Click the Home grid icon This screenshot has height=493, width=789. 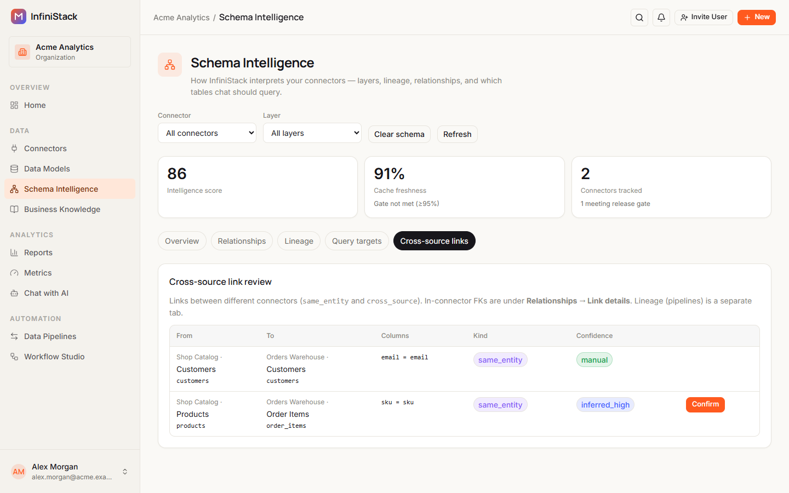tap(14, 105)
